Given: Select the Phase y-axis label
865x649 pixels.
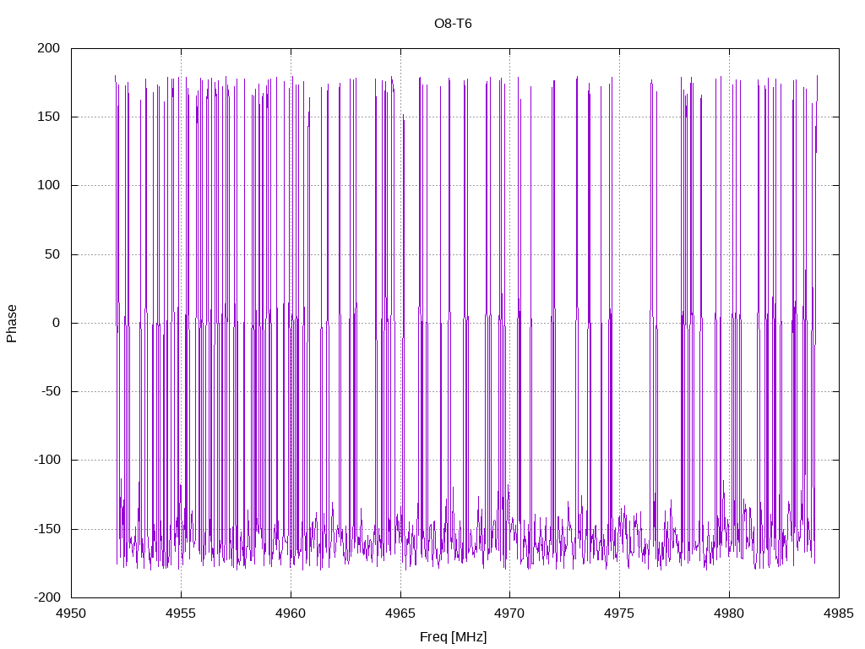Looking at the screenshot, I should tap(12, 324).
